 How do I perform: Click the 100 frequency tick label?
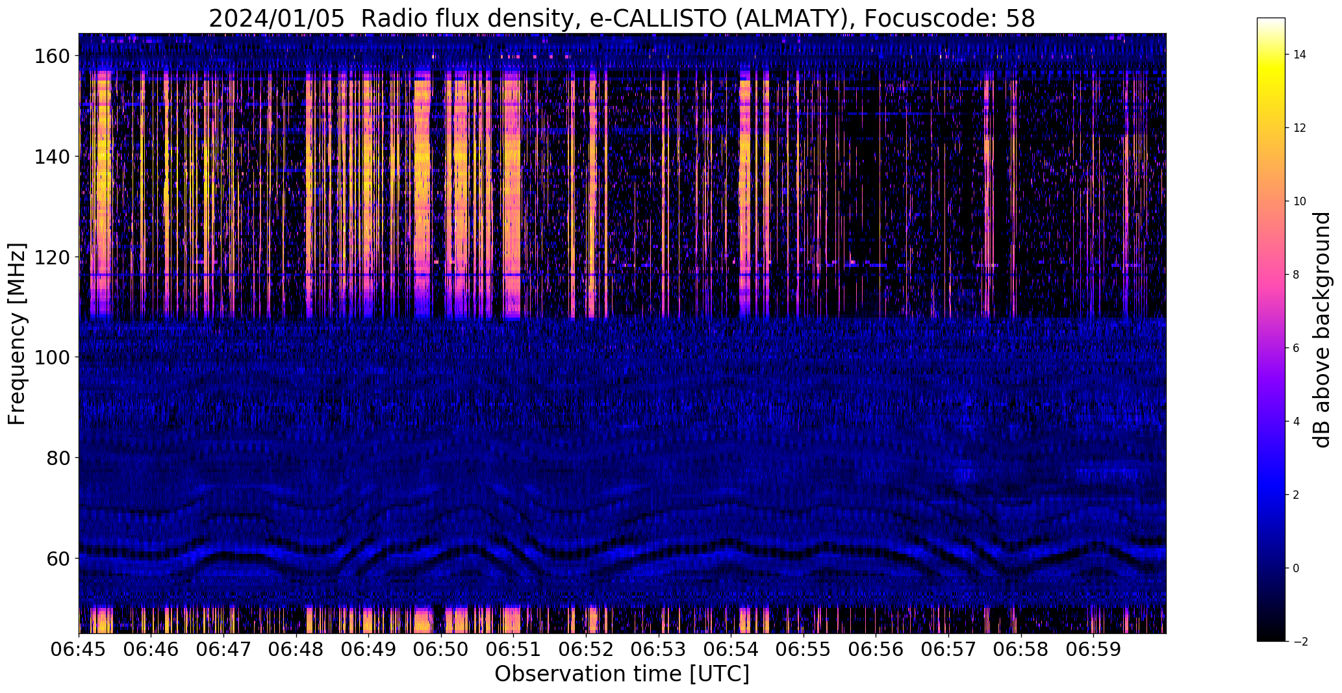tap(51, 357)
